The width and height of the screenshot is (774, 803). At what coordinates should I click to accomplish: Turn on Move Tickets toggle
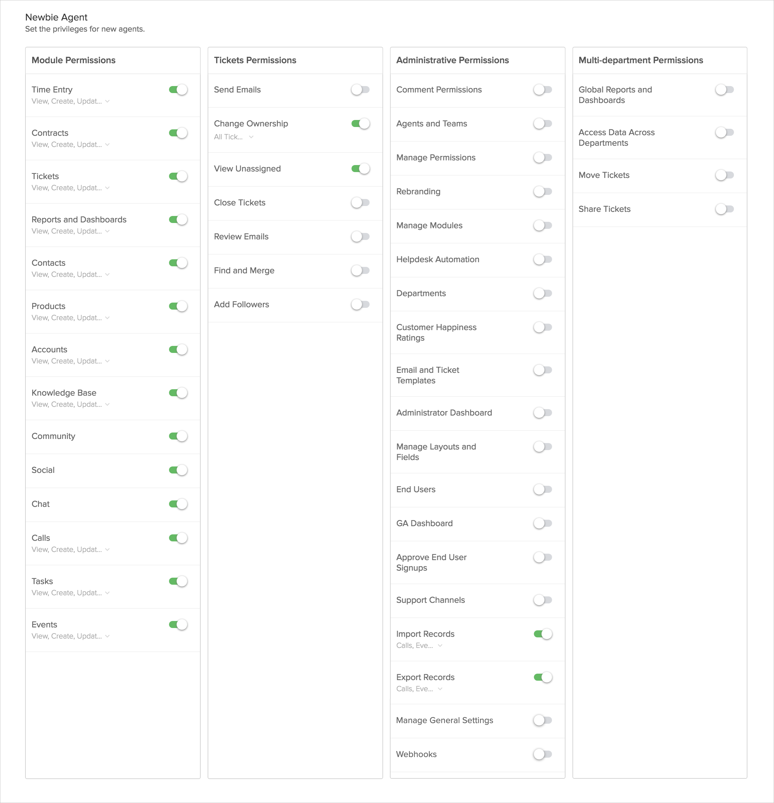pyautogui.click(x=725, y=175)
